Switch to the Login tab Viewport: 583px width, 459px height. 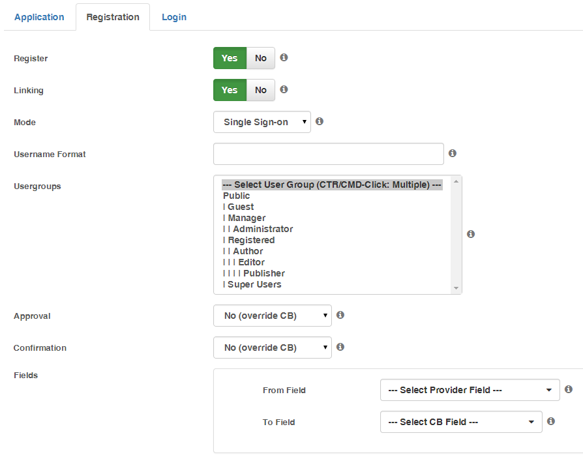174,17
